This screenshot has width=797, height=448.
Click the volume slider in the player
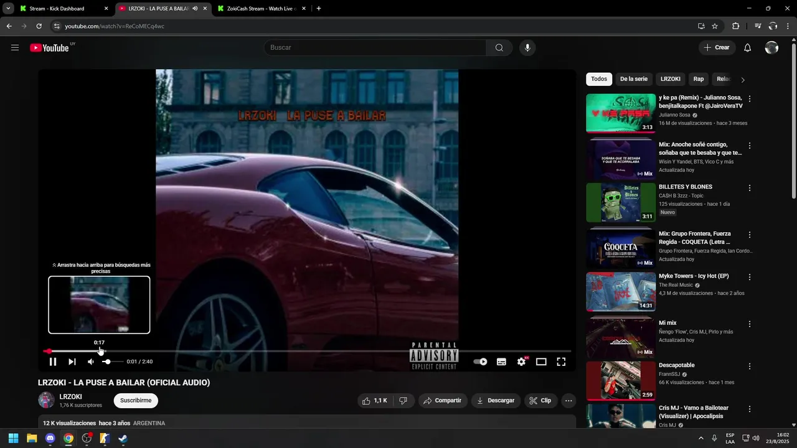coord(112,362)
